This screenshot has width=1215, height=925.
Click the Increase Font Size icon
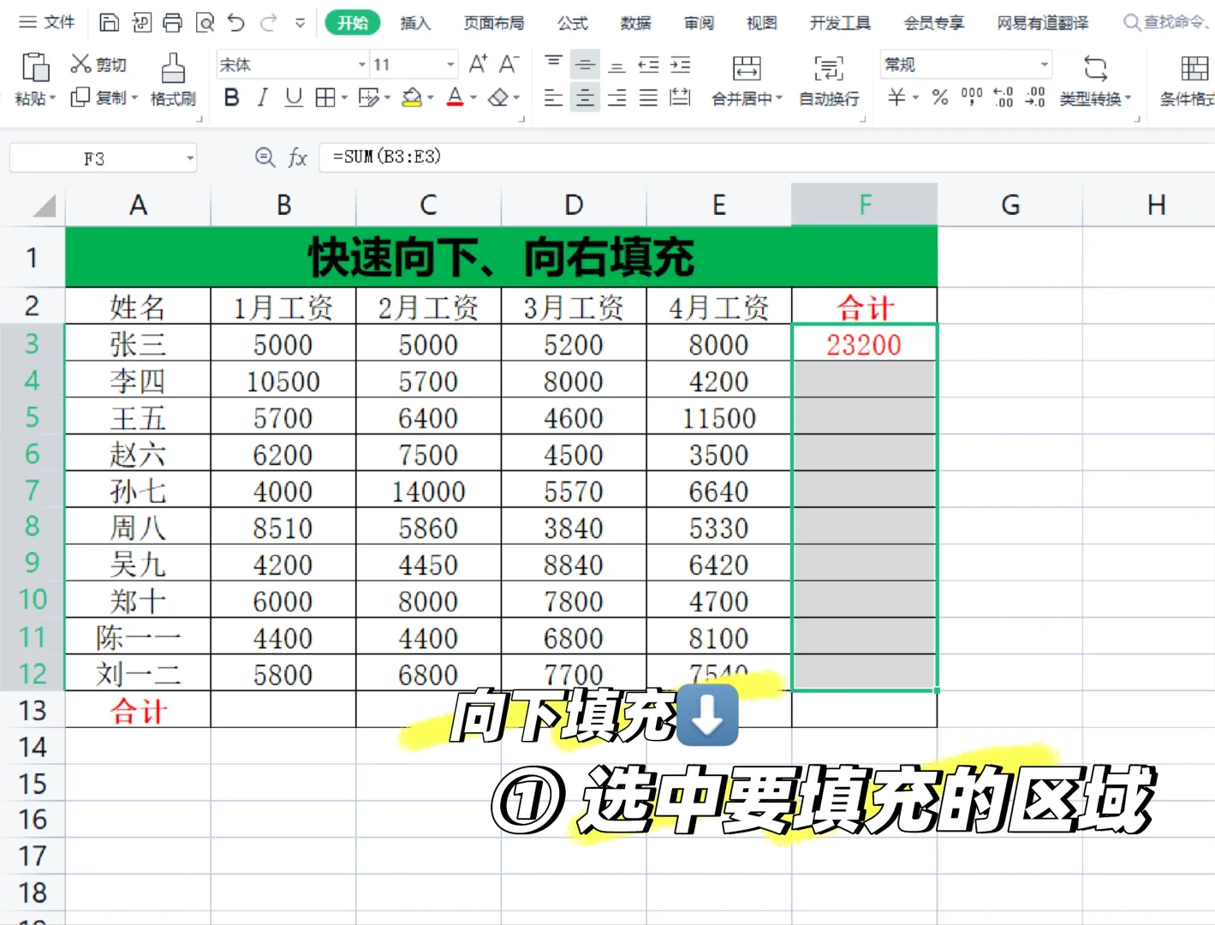(477, 63)
